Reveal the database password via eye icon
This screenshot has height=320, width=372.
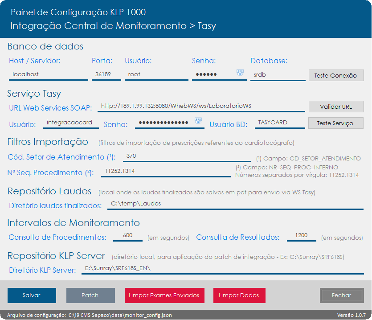pyautogui.click(x=240, y=73)
